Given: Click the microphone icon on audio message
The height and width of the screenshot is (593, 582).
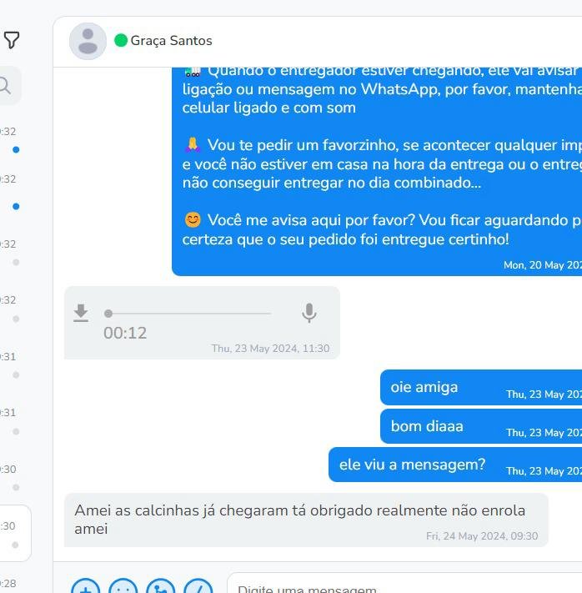Looking at the screenshot, I should point(309,313).
